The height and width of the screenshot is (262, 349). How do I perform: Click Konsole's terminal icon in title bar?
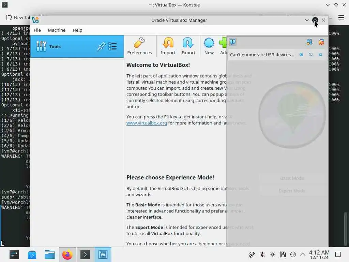click(5, 5)
